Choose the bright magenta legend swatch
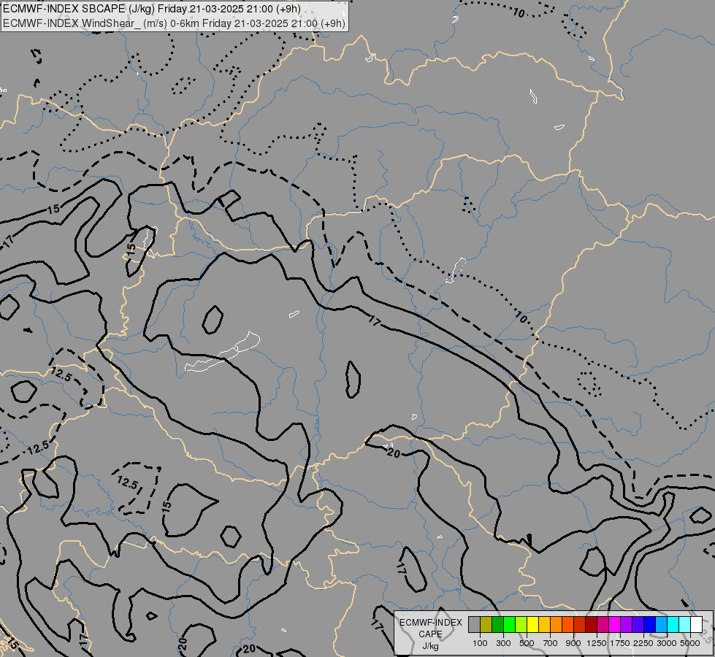This screenshot has height=657, width=715. [615, 624]
